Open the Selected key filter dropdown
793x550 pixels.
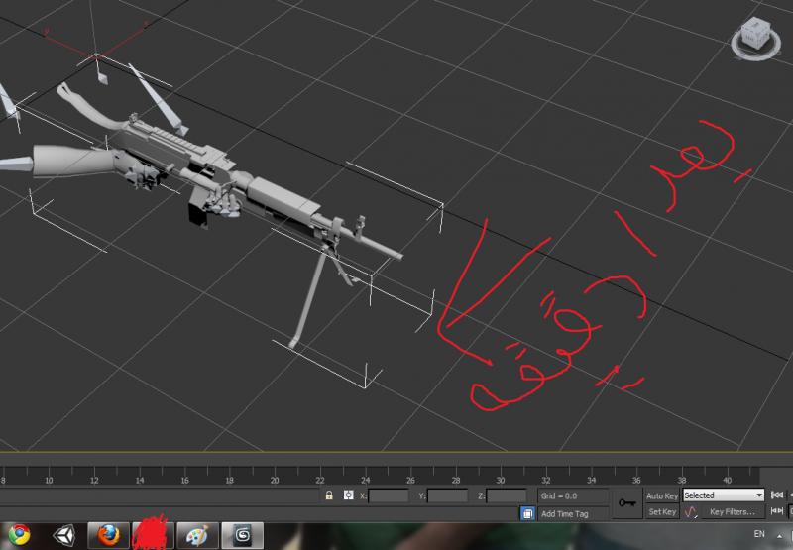[x=724, y=495]
